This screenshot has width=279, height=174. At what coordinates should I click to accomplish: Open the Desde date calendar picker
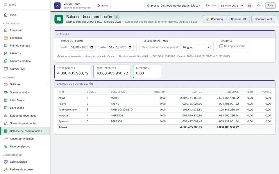(92, 47)
